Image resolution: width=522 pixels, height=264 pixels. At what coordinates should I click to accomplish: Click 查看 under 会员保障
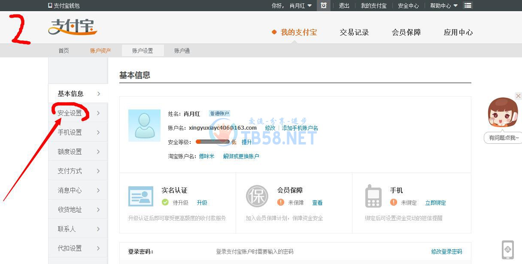pyautogui.click(x=317, y=203)
